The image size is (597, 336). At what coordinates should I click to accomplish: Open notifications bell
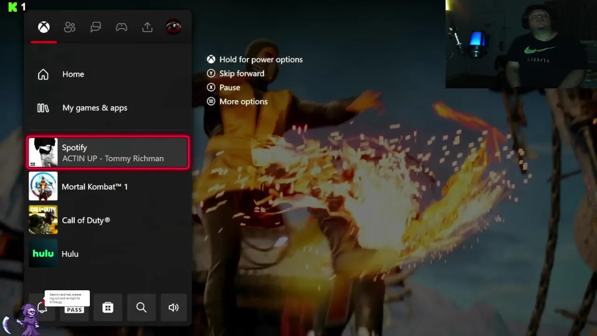(x=42, y=307)
